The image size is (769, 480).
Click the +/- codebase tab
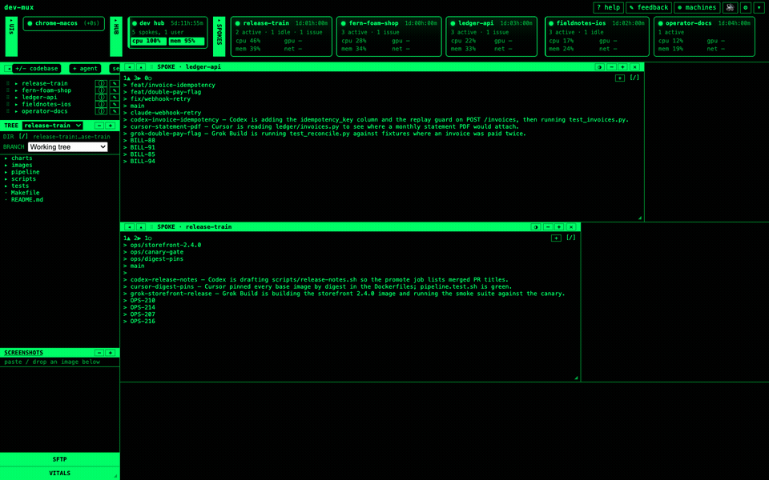click(37, 69)
